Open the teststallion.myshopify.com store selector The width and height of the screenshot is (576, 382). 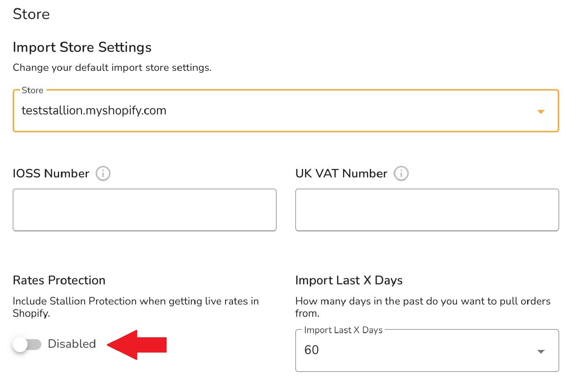click(94, 111)
